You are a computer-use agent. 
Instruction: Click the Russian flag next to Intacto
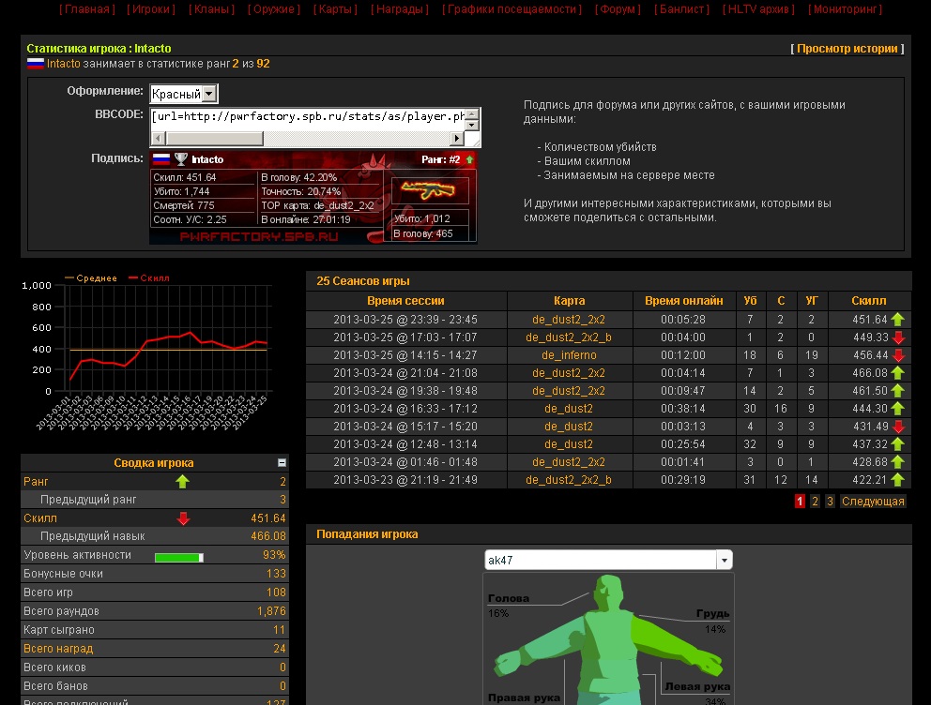36,64
